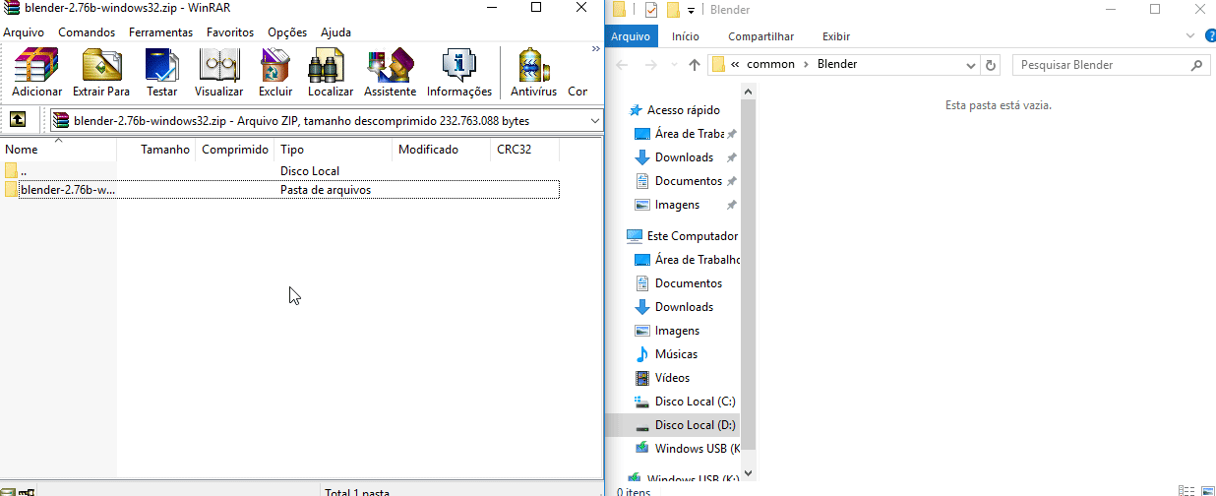Viewport: 1216px width, 496px height.
Task: Click the 'Pasta de arquivos' type cell
Action: tap(326, 190)
